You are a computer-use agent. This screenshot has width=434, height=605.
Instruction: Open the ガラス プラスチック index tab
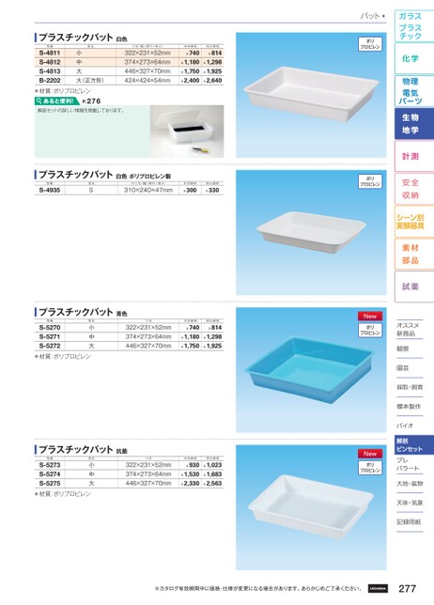pos(414,26)
